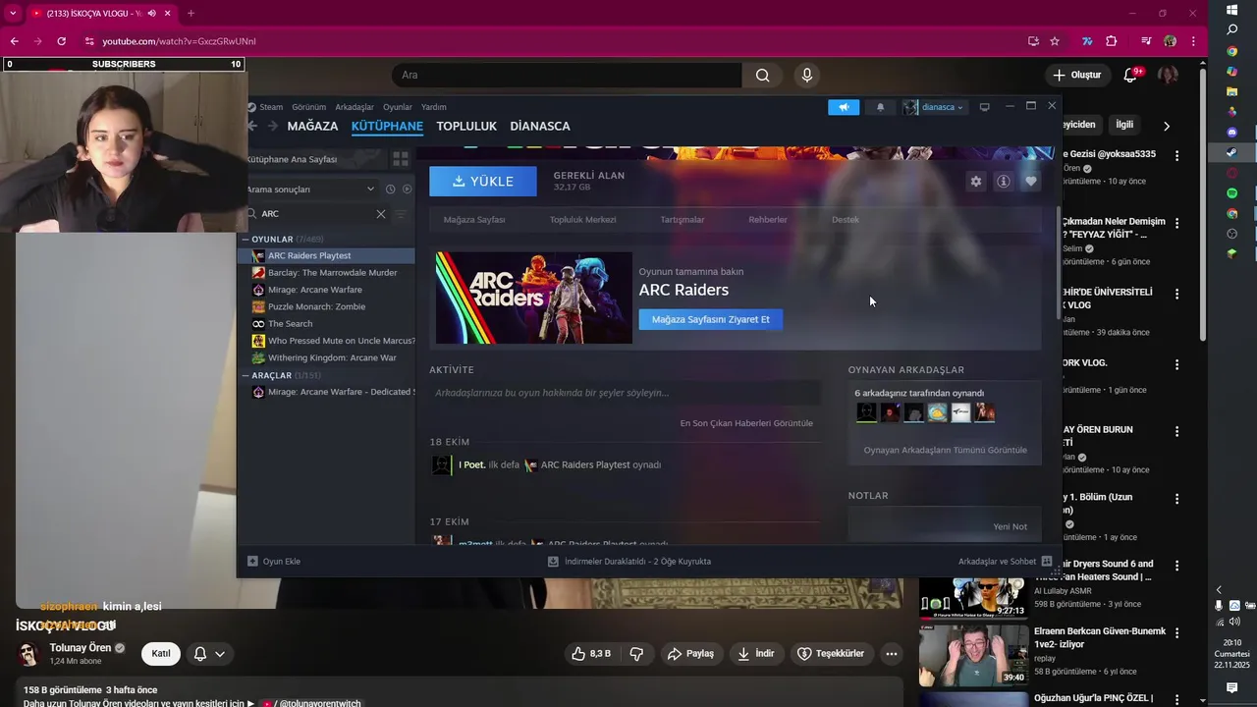
Task: Click the recent clock filter in Steam sidebar
Action: [391, 190]
